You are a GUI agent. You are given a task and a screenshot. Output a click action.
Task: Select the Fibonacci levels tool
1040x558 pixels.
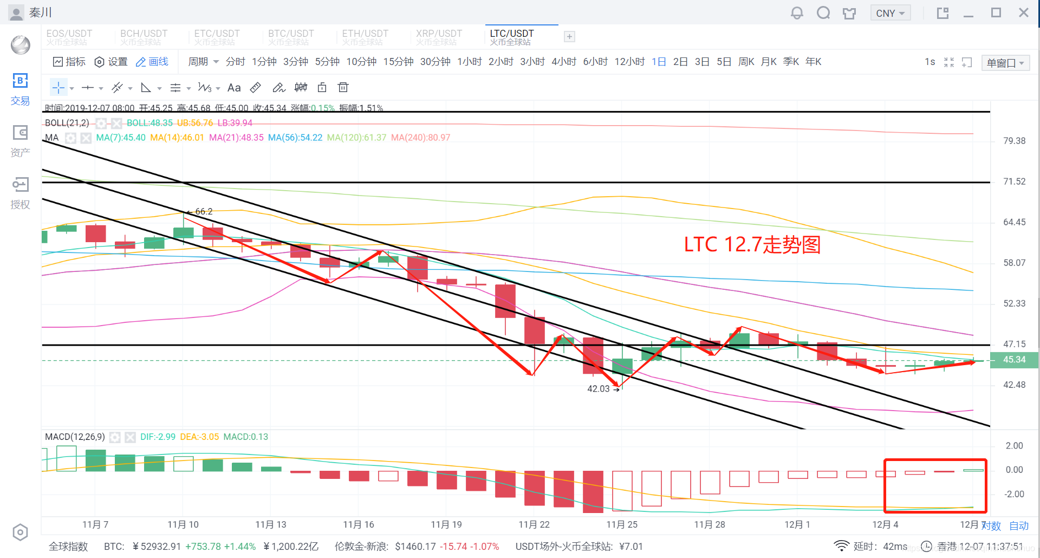coord(175,88)
